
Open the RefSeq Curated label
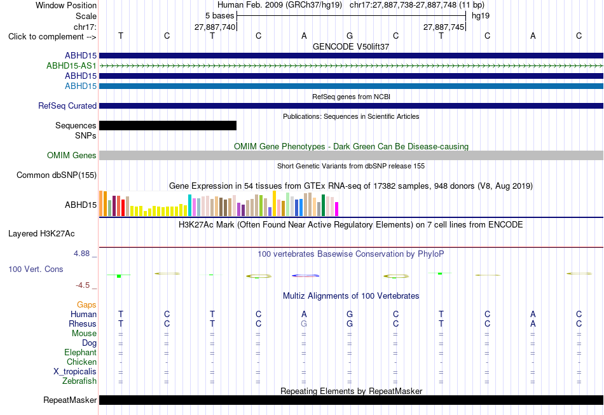(67, 106)
